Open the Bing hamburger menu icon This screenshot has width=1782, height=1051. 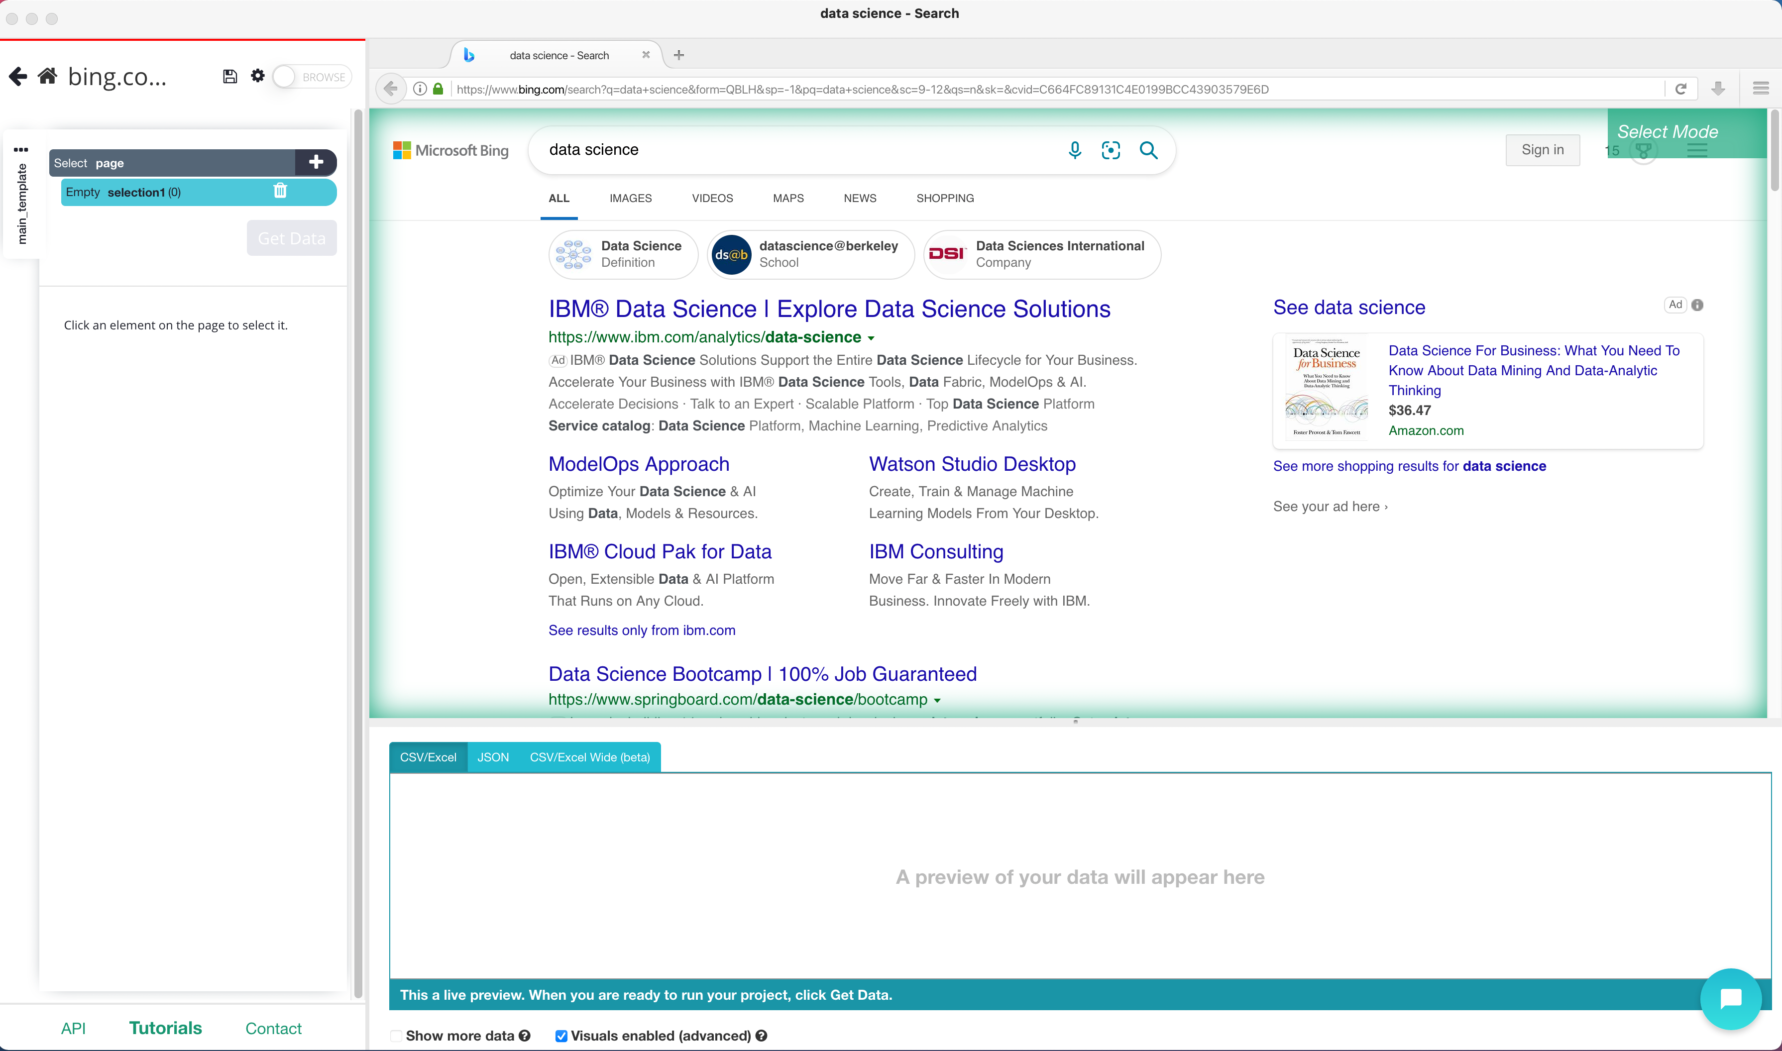coord(1697,150)
